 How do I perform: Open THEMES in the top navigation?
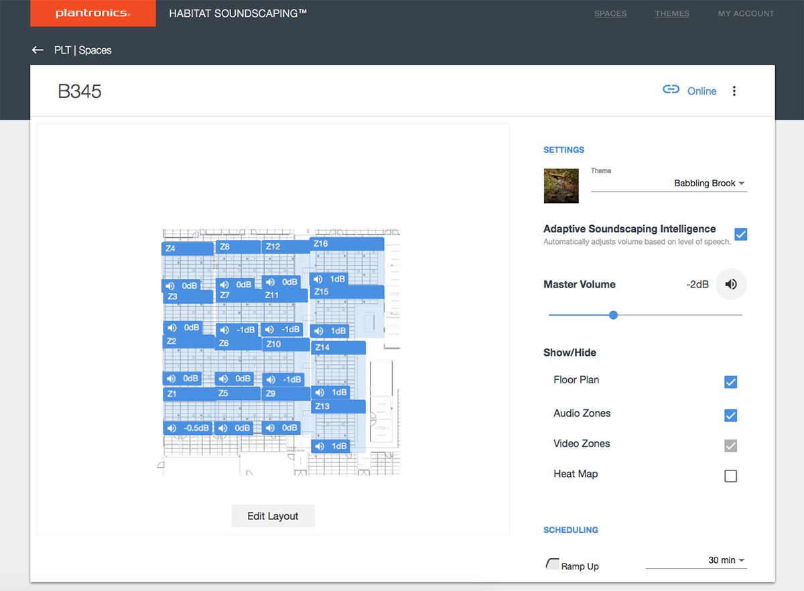672,13
